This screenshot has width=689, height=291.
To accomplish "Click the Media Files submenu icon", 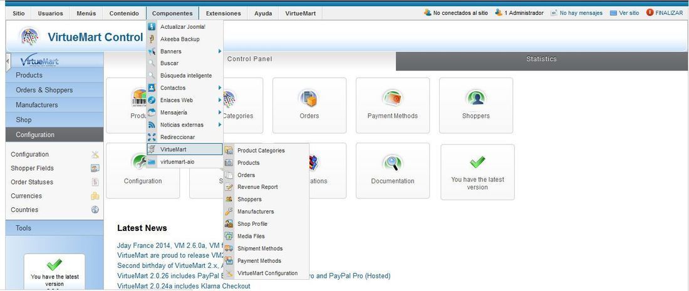I will 229,236.
